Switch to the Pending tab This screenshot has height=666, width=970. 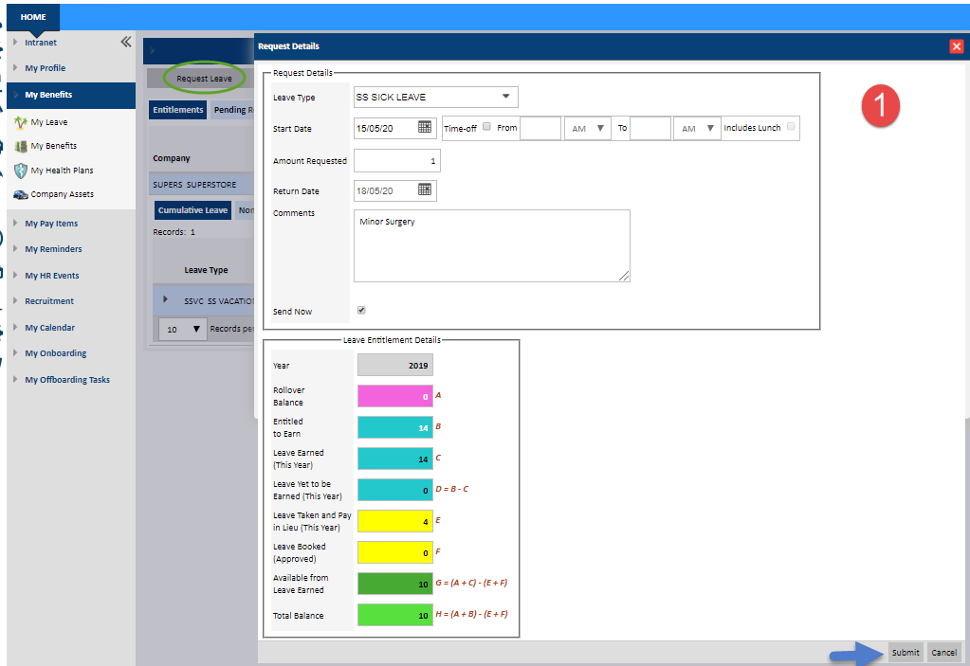coord(232,109)
